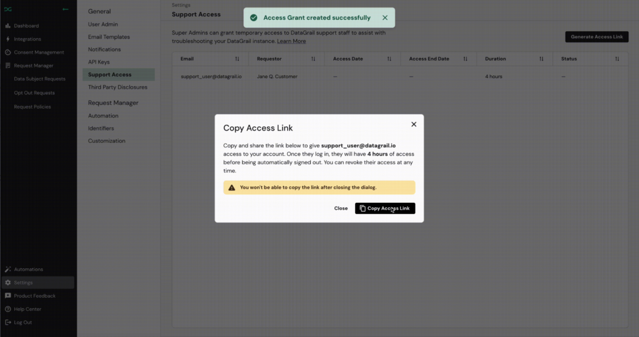Close the Copy Access Link dialog with X

click(411, 125)
